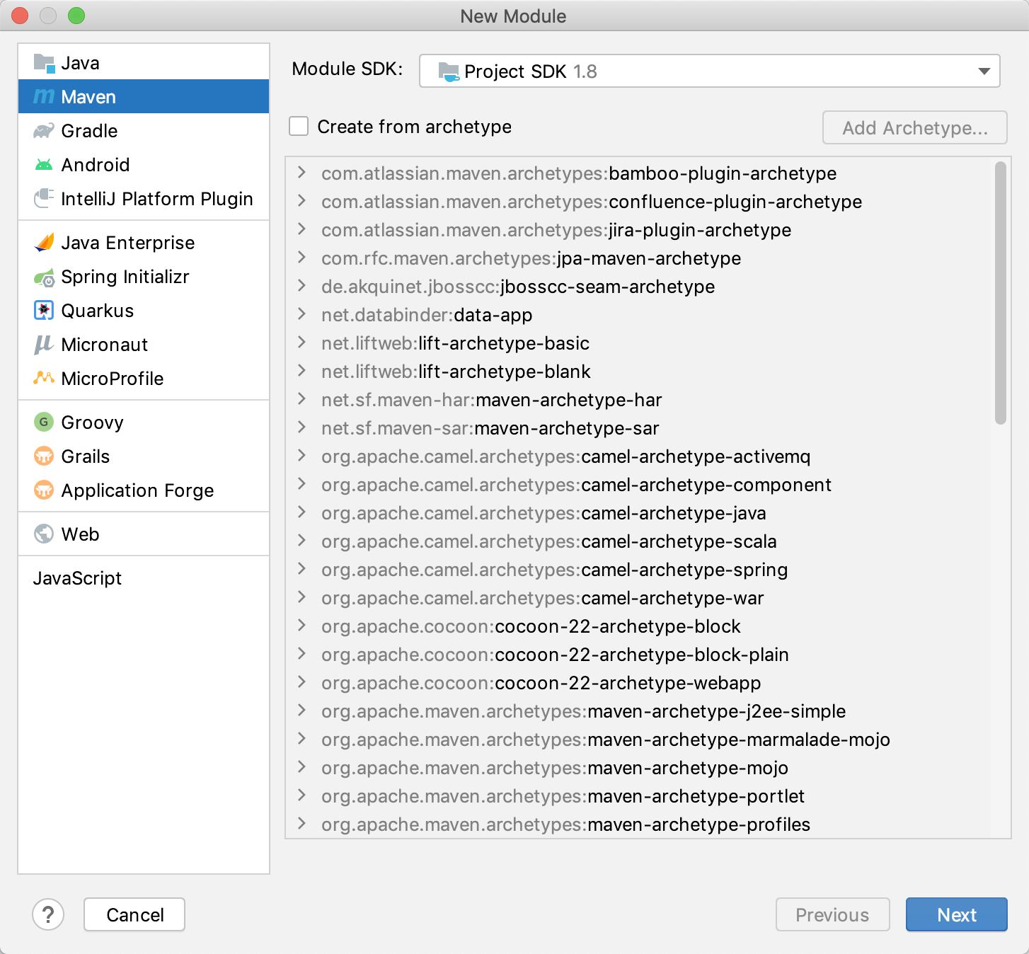The width and height of the screenshot is (1029, 954).
Task: Select cocoon-22-archetype-block-plain row
Action: click(x=647, y=655)
